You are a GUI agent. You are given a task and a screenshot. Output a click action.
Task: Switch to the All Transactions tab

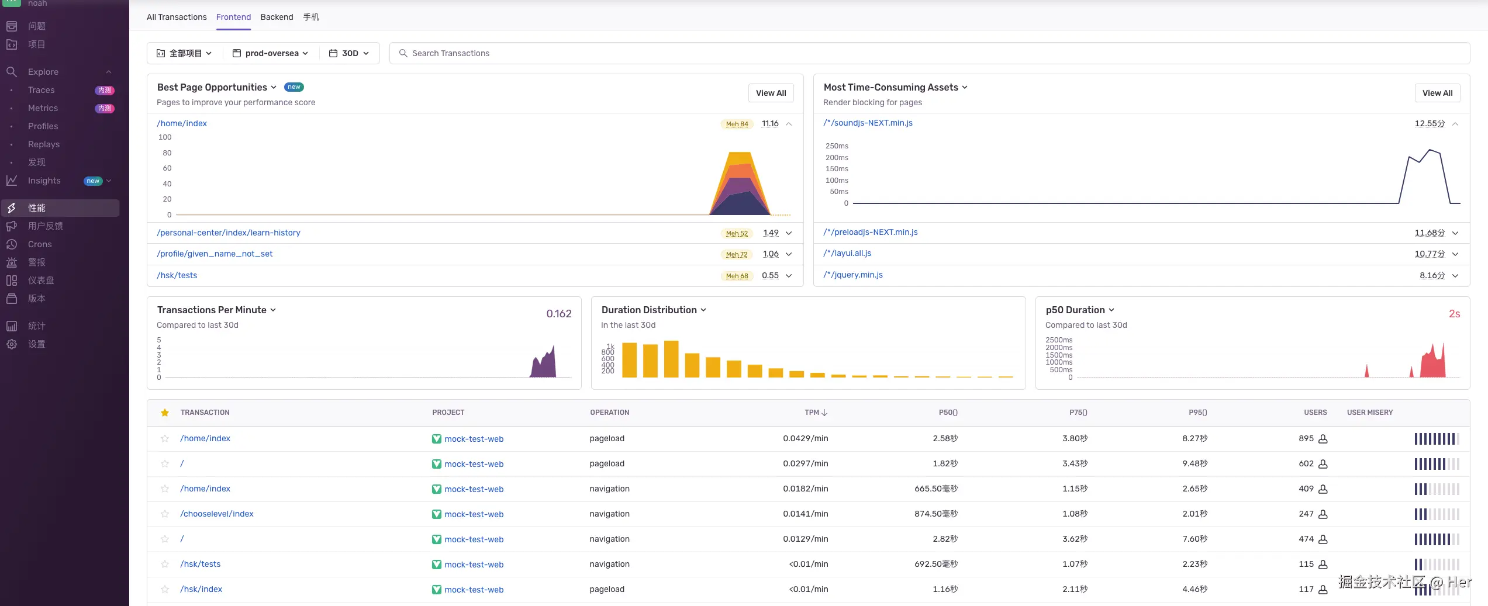coord(177,17)
